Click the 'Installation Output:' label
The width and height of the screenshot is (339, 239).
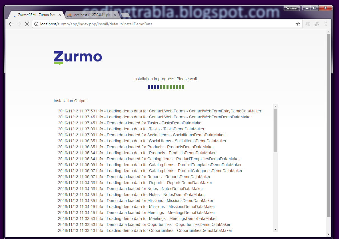[71, 101]
